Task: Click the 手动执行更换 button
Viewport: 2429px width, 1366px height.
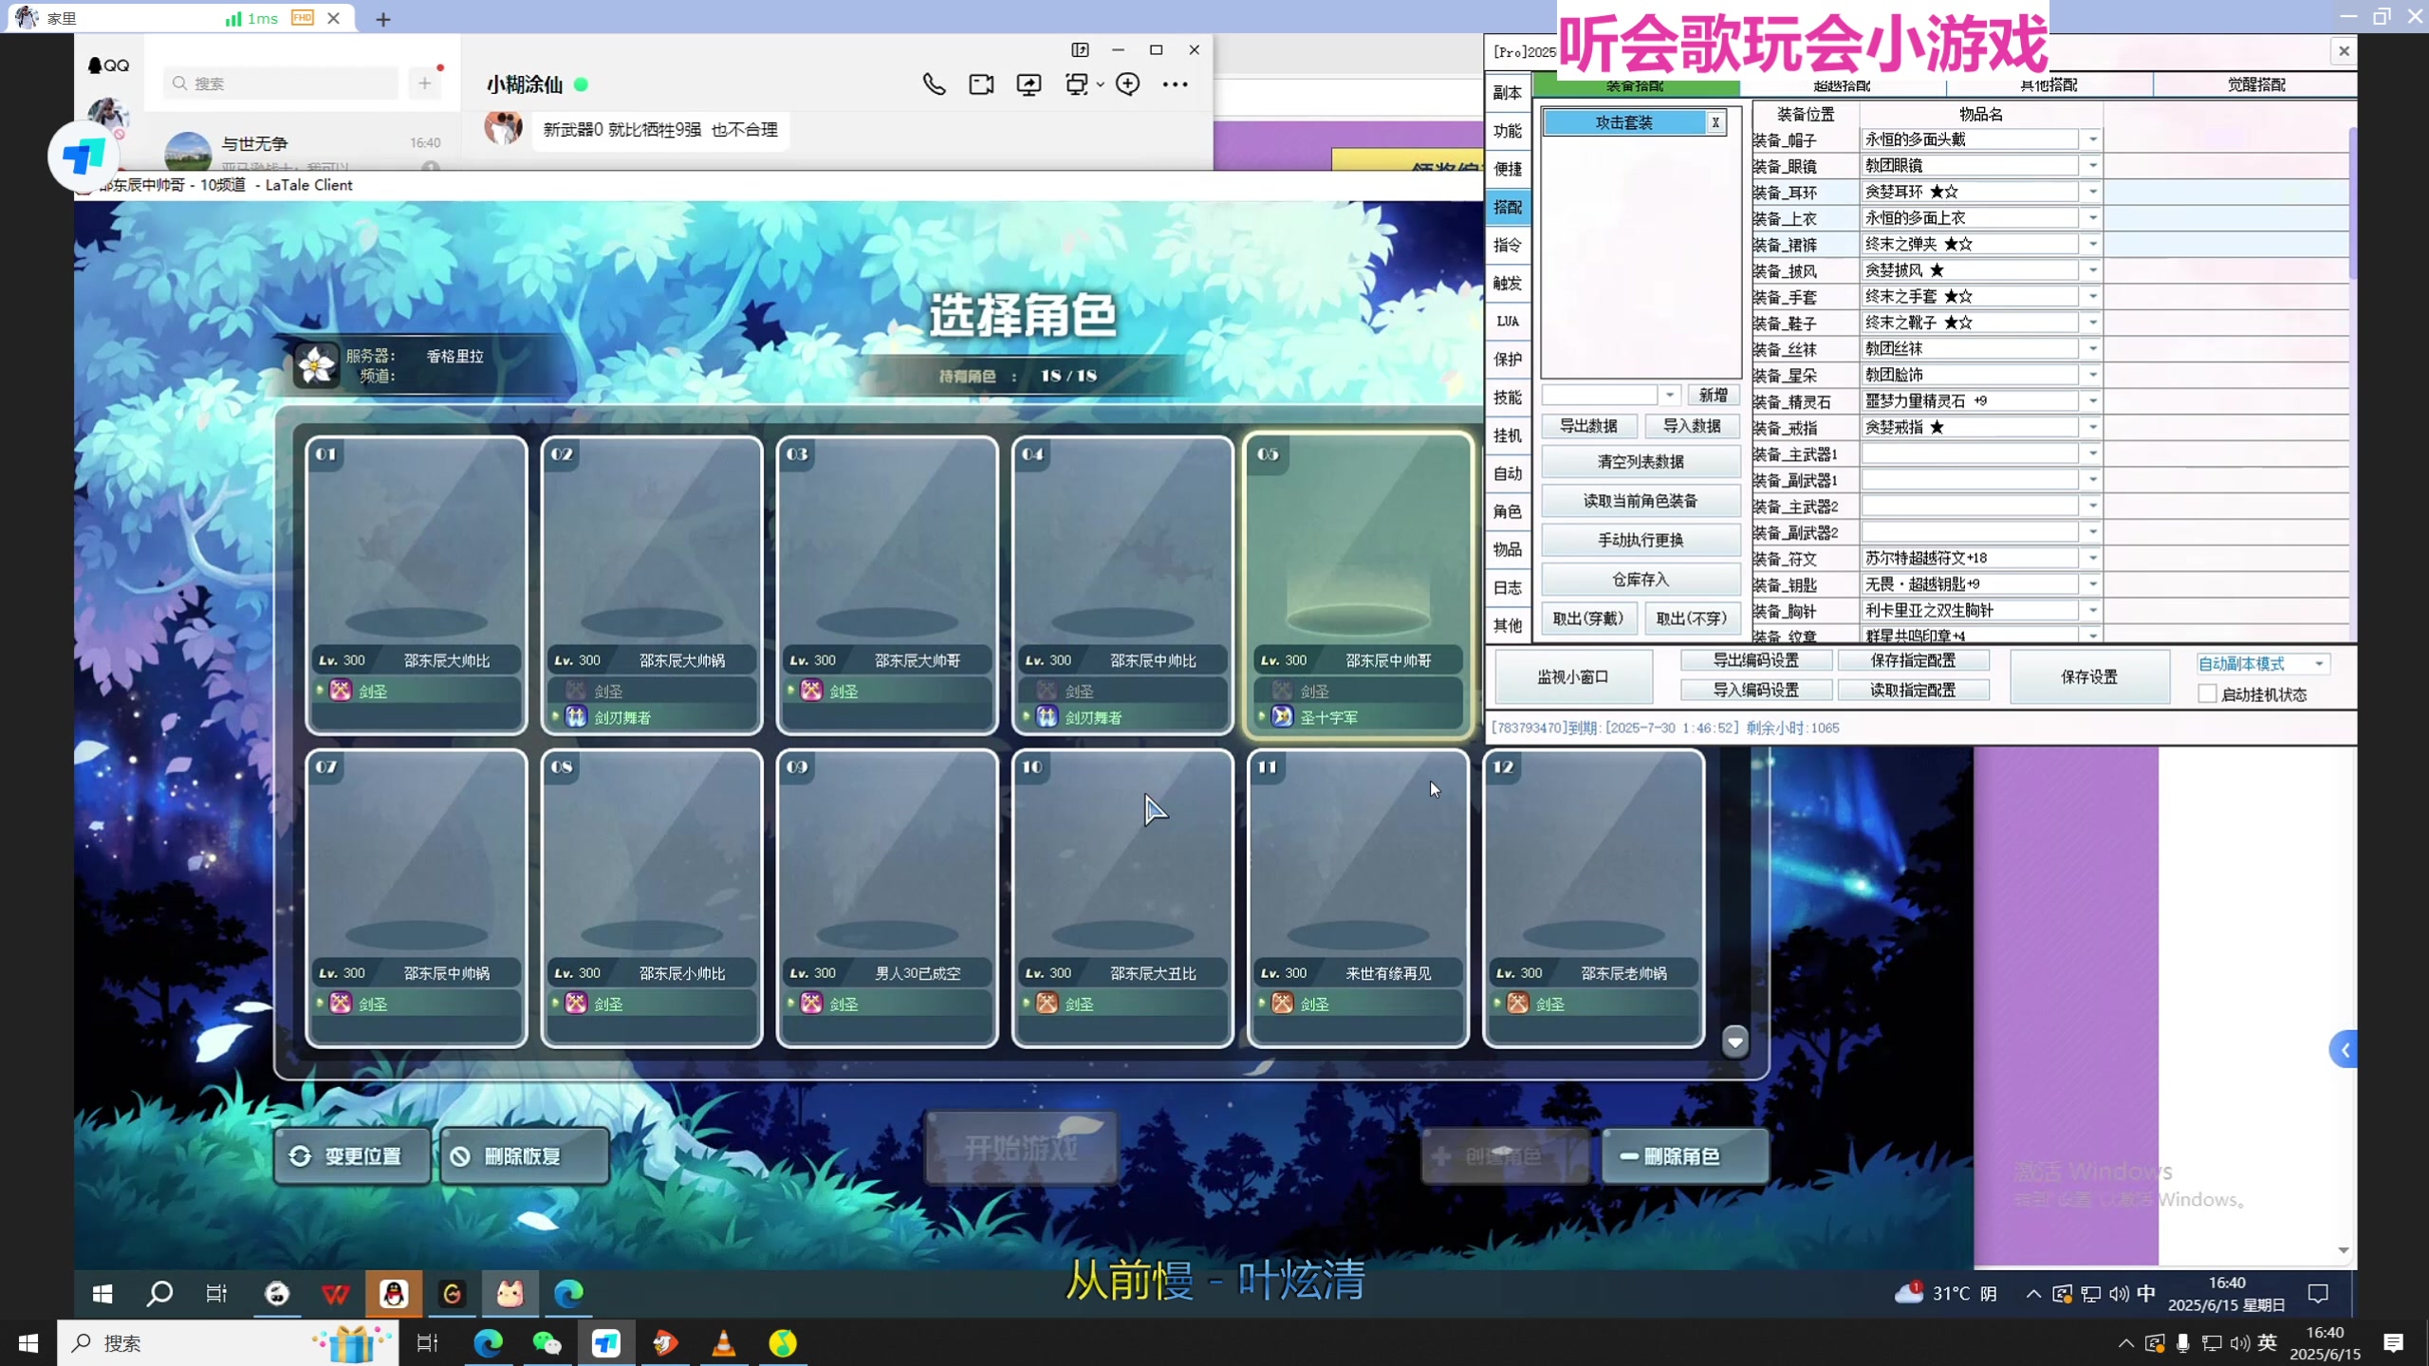Action: [x=1641, y=540]
